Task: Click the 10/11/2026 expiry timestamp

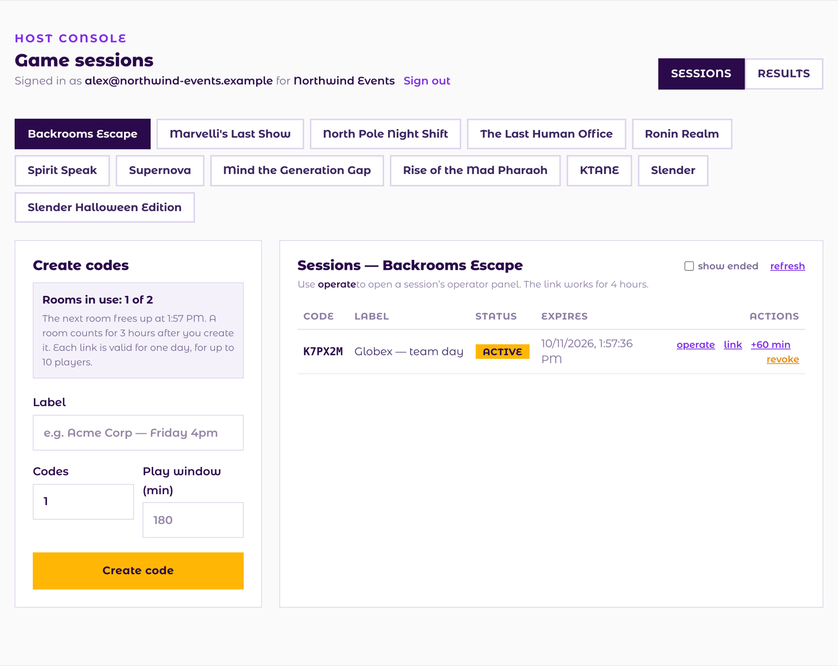Action: [587, 352]
